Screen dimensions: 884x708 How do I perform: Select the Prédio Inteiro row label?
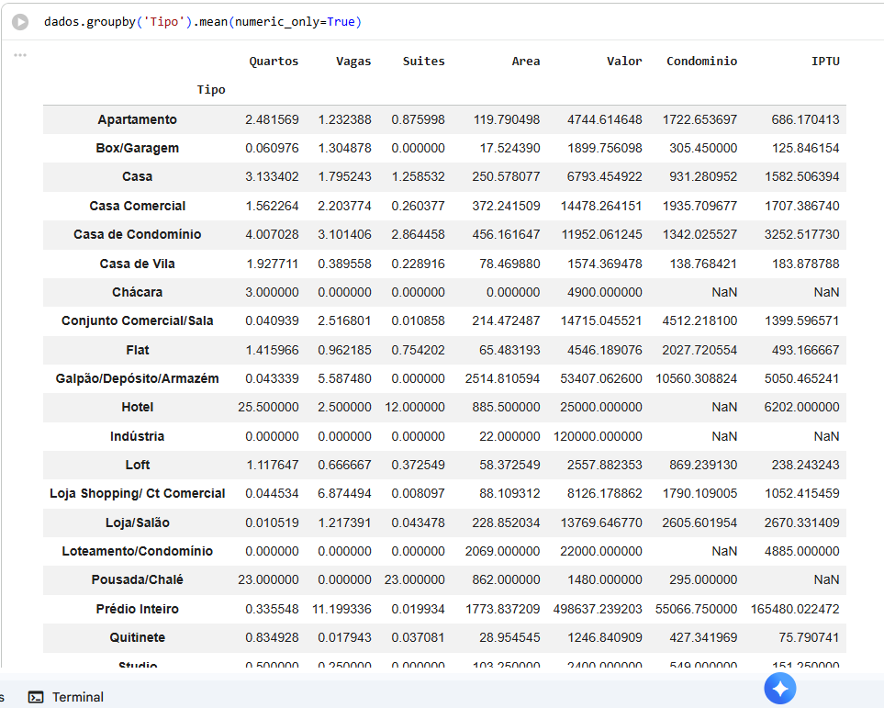pos(137,609)
